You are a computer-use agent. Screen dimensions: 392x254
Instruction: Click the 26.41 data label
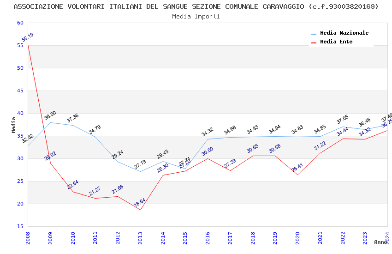click(297, 167)
